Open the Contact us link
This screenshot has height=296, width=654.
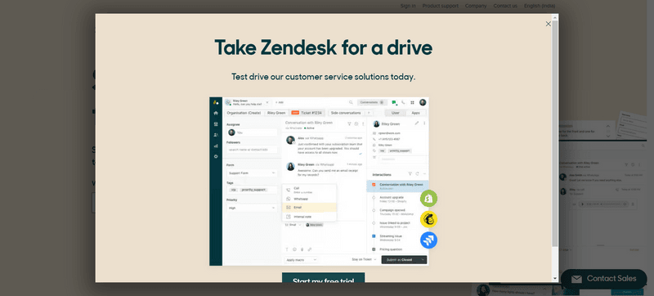point(505,6)
